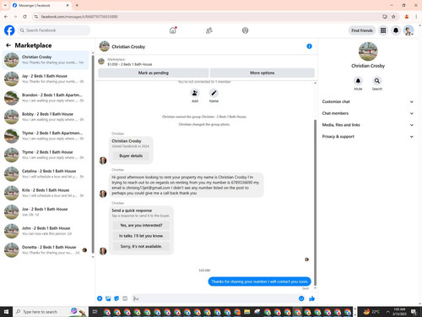This screenshot has width=422, height=317.
Task: Click Windows taskbar search box
Action: 51,312
